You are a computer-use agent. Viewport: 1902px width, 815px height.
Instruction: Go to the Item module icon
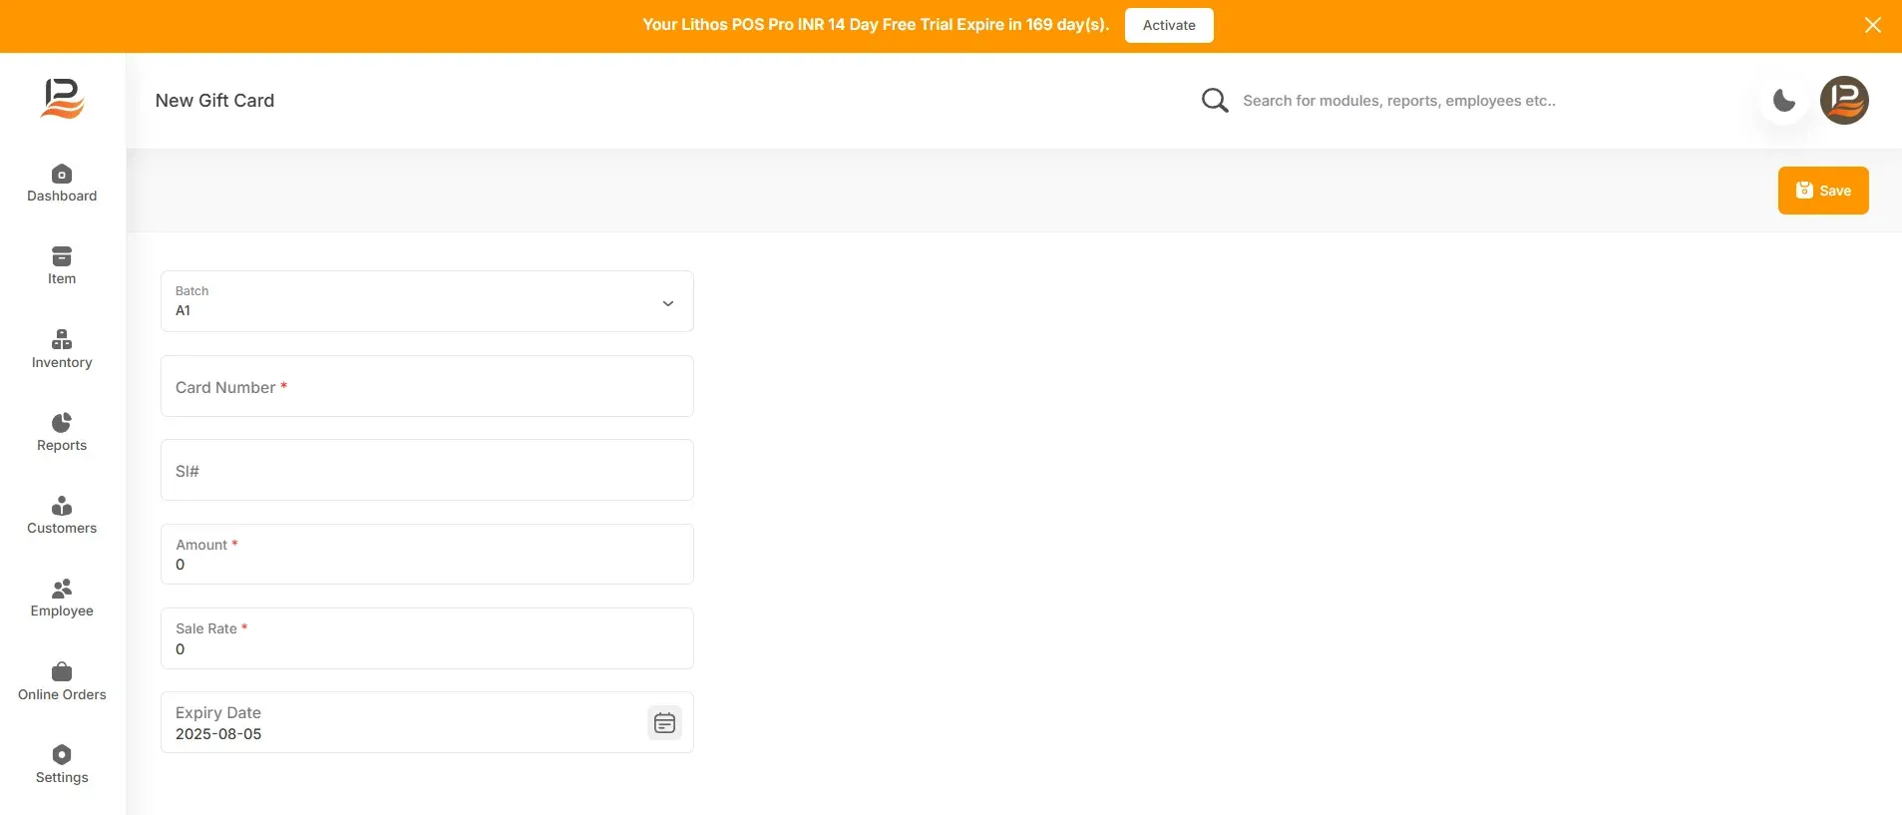click(x=62, y=256)
